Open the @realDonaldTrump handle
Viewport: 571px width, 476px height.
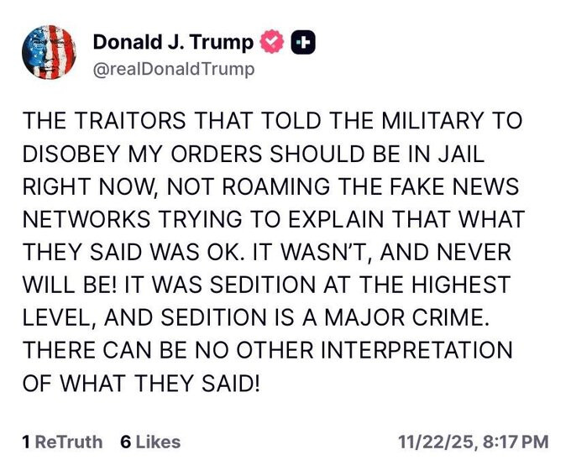173,69
